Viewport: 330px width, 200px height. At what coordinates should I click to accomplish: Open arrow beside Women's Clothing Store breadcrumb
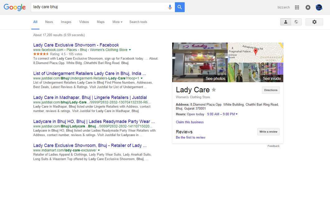(x=130, y=50)
